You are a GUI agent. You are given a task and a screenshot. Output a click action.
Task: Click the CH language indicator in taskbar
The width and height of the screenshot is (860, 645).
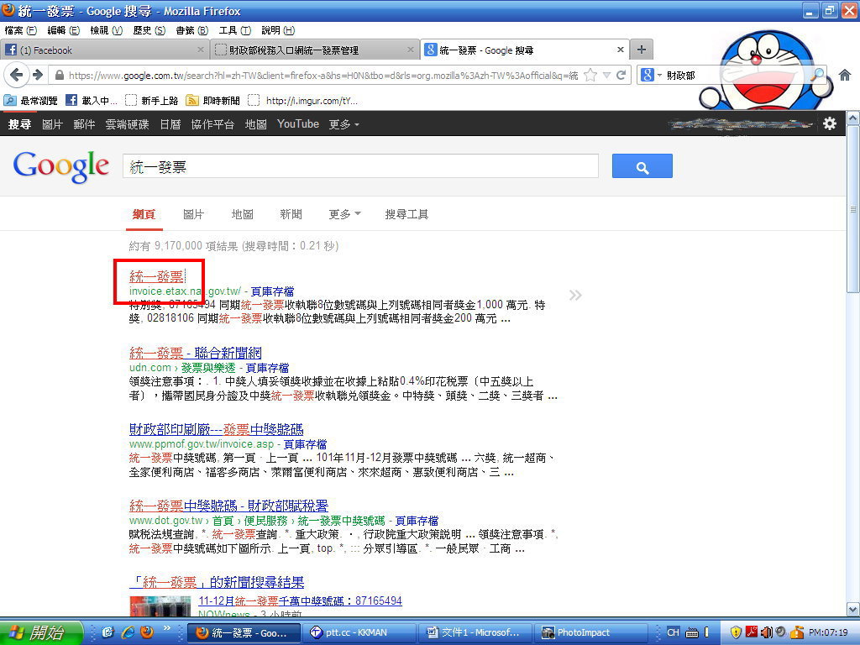(673, 632)
